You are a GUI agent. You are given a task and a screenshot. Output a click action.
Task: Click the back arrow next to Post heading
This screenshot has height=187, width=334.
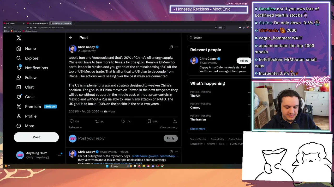tap(70, 38)
